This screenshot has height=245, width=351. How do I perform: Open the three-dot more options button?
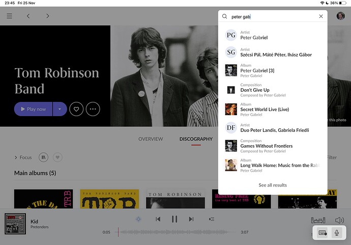tap(93, 109)
